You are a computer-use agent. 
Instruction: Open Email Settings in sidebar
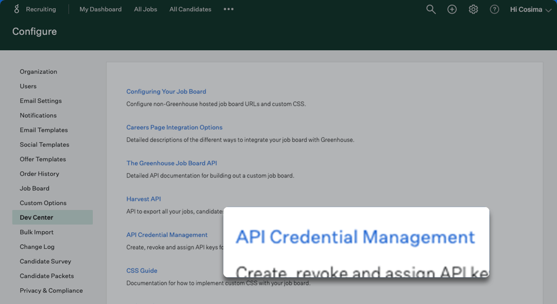(41, 101)
